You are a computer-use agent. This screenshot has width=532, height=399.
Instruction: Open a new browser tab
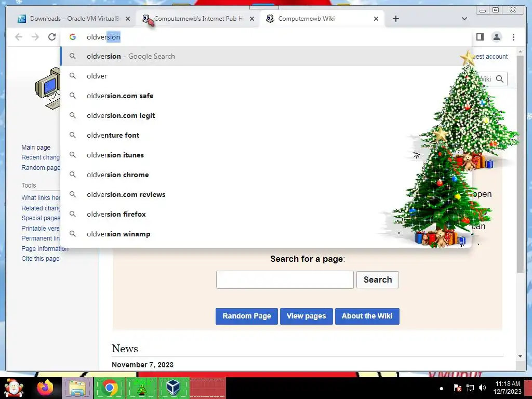[395, 19]
